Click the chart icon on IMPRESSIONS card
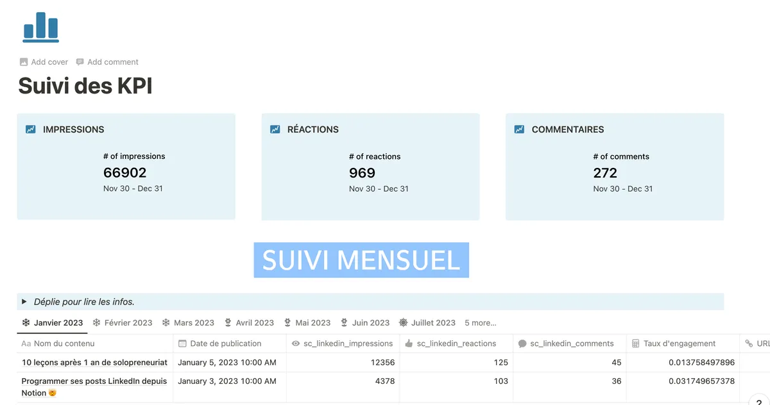Image resolution: width=770 pixels, height=405 pixels. tap(30, 129)
